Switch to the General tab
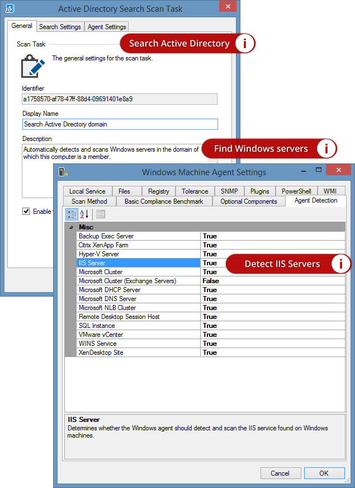This screenshot has height=488, width=355. click(22, 26)
